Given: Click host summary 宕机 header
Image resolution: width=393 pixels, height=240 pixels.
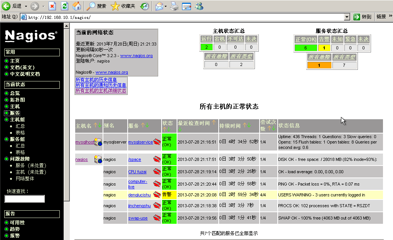Looking at the screenshot, I should pyautogui.click(x=219, y=39).
